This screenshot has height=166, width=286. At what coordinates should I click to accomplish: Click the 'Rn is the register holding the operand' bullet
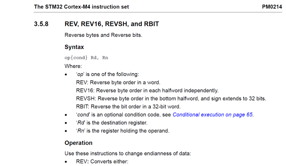(123, 131)
